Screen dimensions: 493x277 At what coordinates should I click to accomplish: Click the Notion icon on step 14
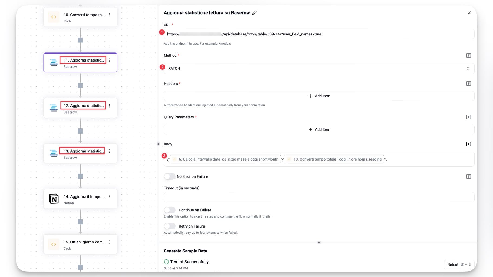[x=54, y=199]
